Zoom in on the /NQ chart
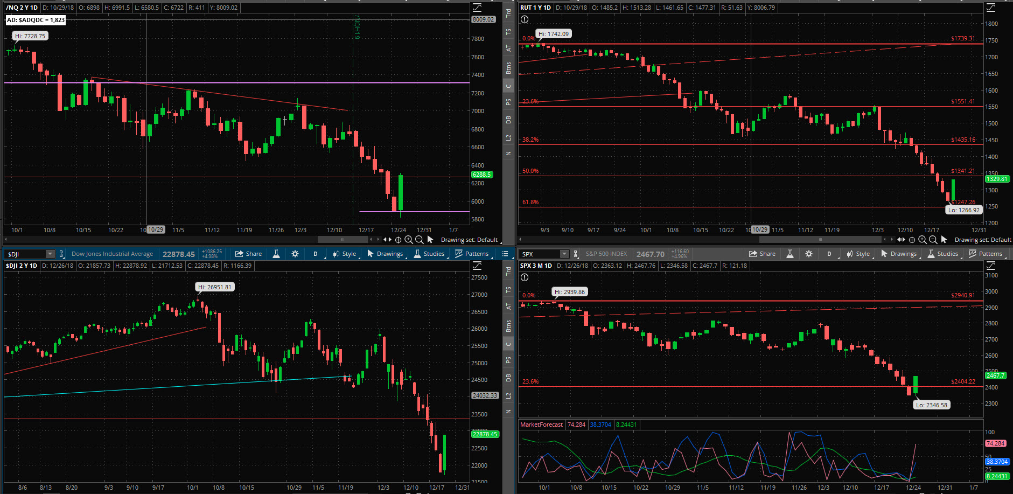 tap(409, 240)
